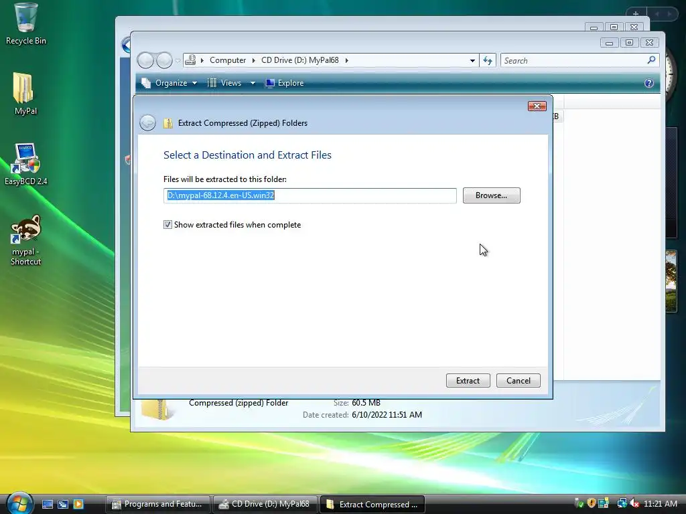Click the drive icon in the address bar
686x514 pixels.
[190, 60]
